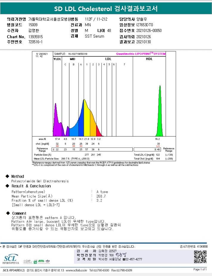The height and width of the screenshot is (276, 212).
Task: Click the telephone number 'Tel 02)790-6500'
Action: (99, 270)
